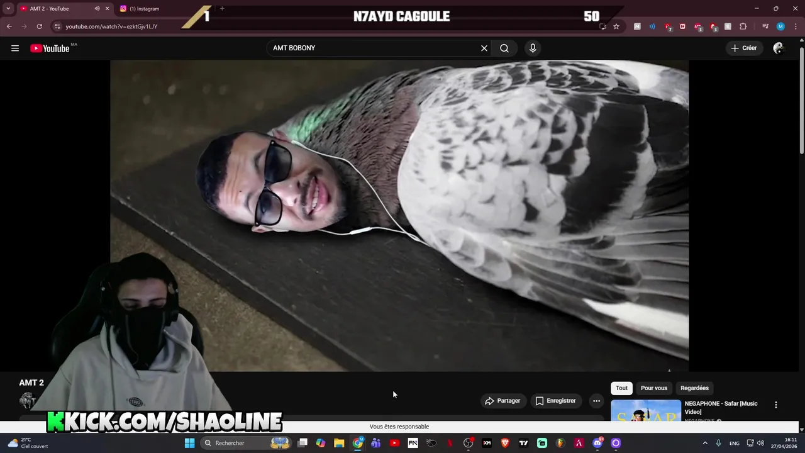Open the FN app on taskbar
This screenshot has width=805, height=453.
pos(413,443)
